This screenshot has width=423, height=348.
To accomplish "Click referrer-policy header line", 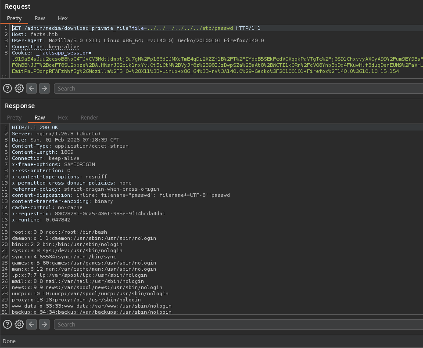I will [86, 189].
